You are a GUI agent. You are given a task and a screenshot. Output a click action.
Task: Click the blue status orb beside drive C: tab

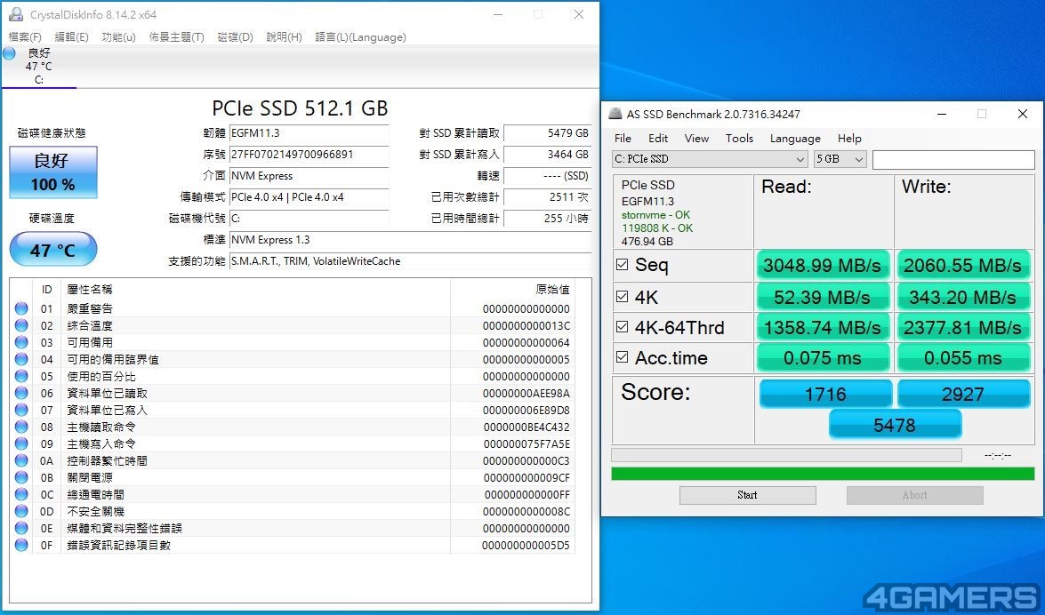[x=9, y=53]
